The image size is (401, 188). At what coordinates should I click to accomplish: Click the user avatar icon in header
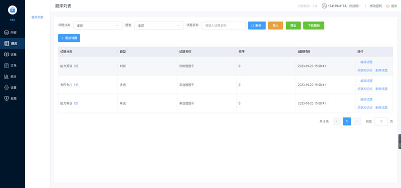tap(324, 6)
